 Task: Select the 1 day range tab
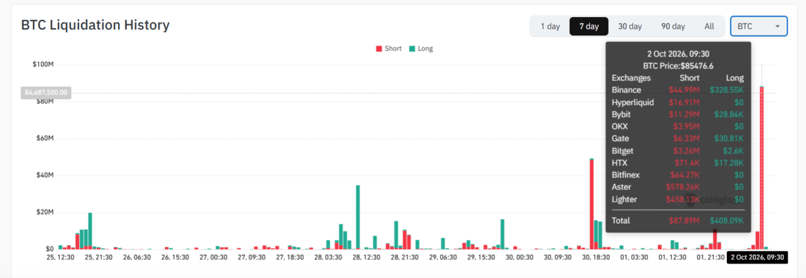point(550,26)
